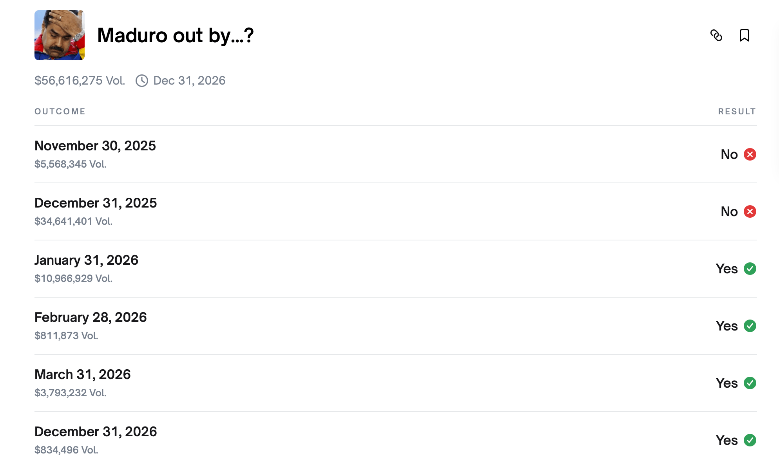Click the copy link icon

(x=716, y=35)
